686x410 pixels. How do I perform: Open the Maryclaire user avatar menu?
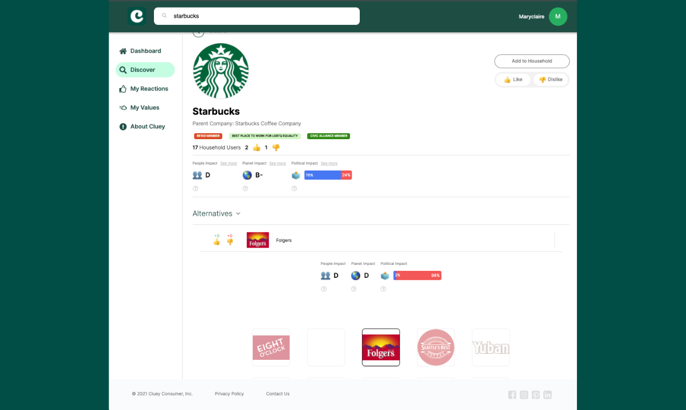click(x=558, y=17)
